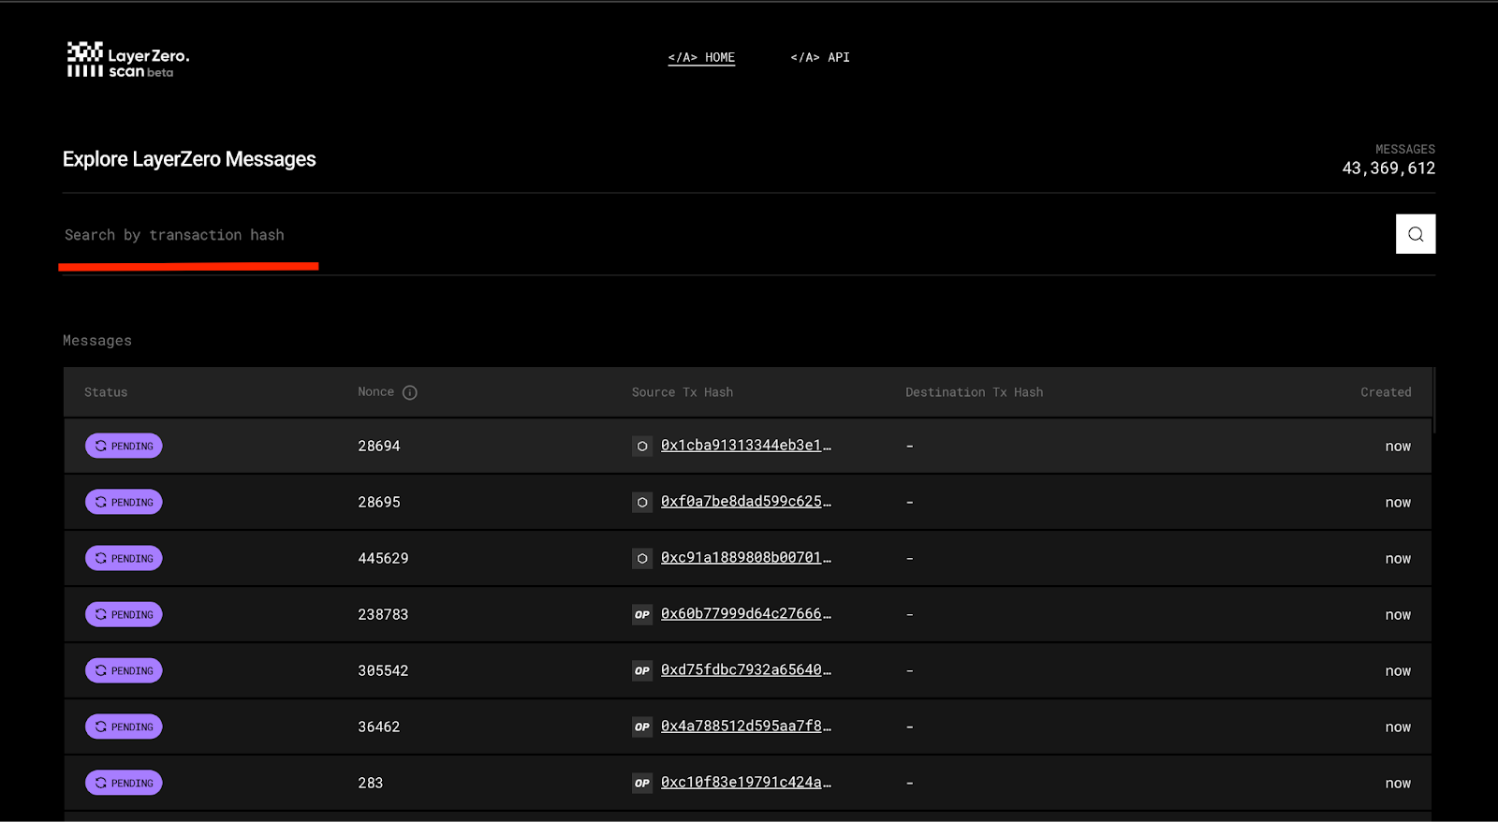1498x822 pixels.
Task: Click chain icon beside hash 0xf0a7be8dad599c625
Action: (x=642, y=502)
